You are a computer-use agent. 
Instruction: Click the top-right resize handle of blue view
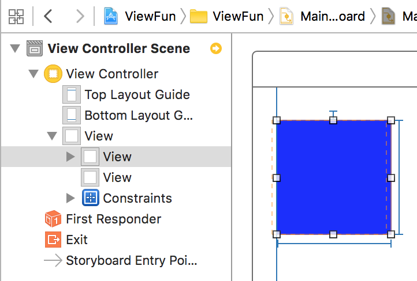(x=391, y=120)
